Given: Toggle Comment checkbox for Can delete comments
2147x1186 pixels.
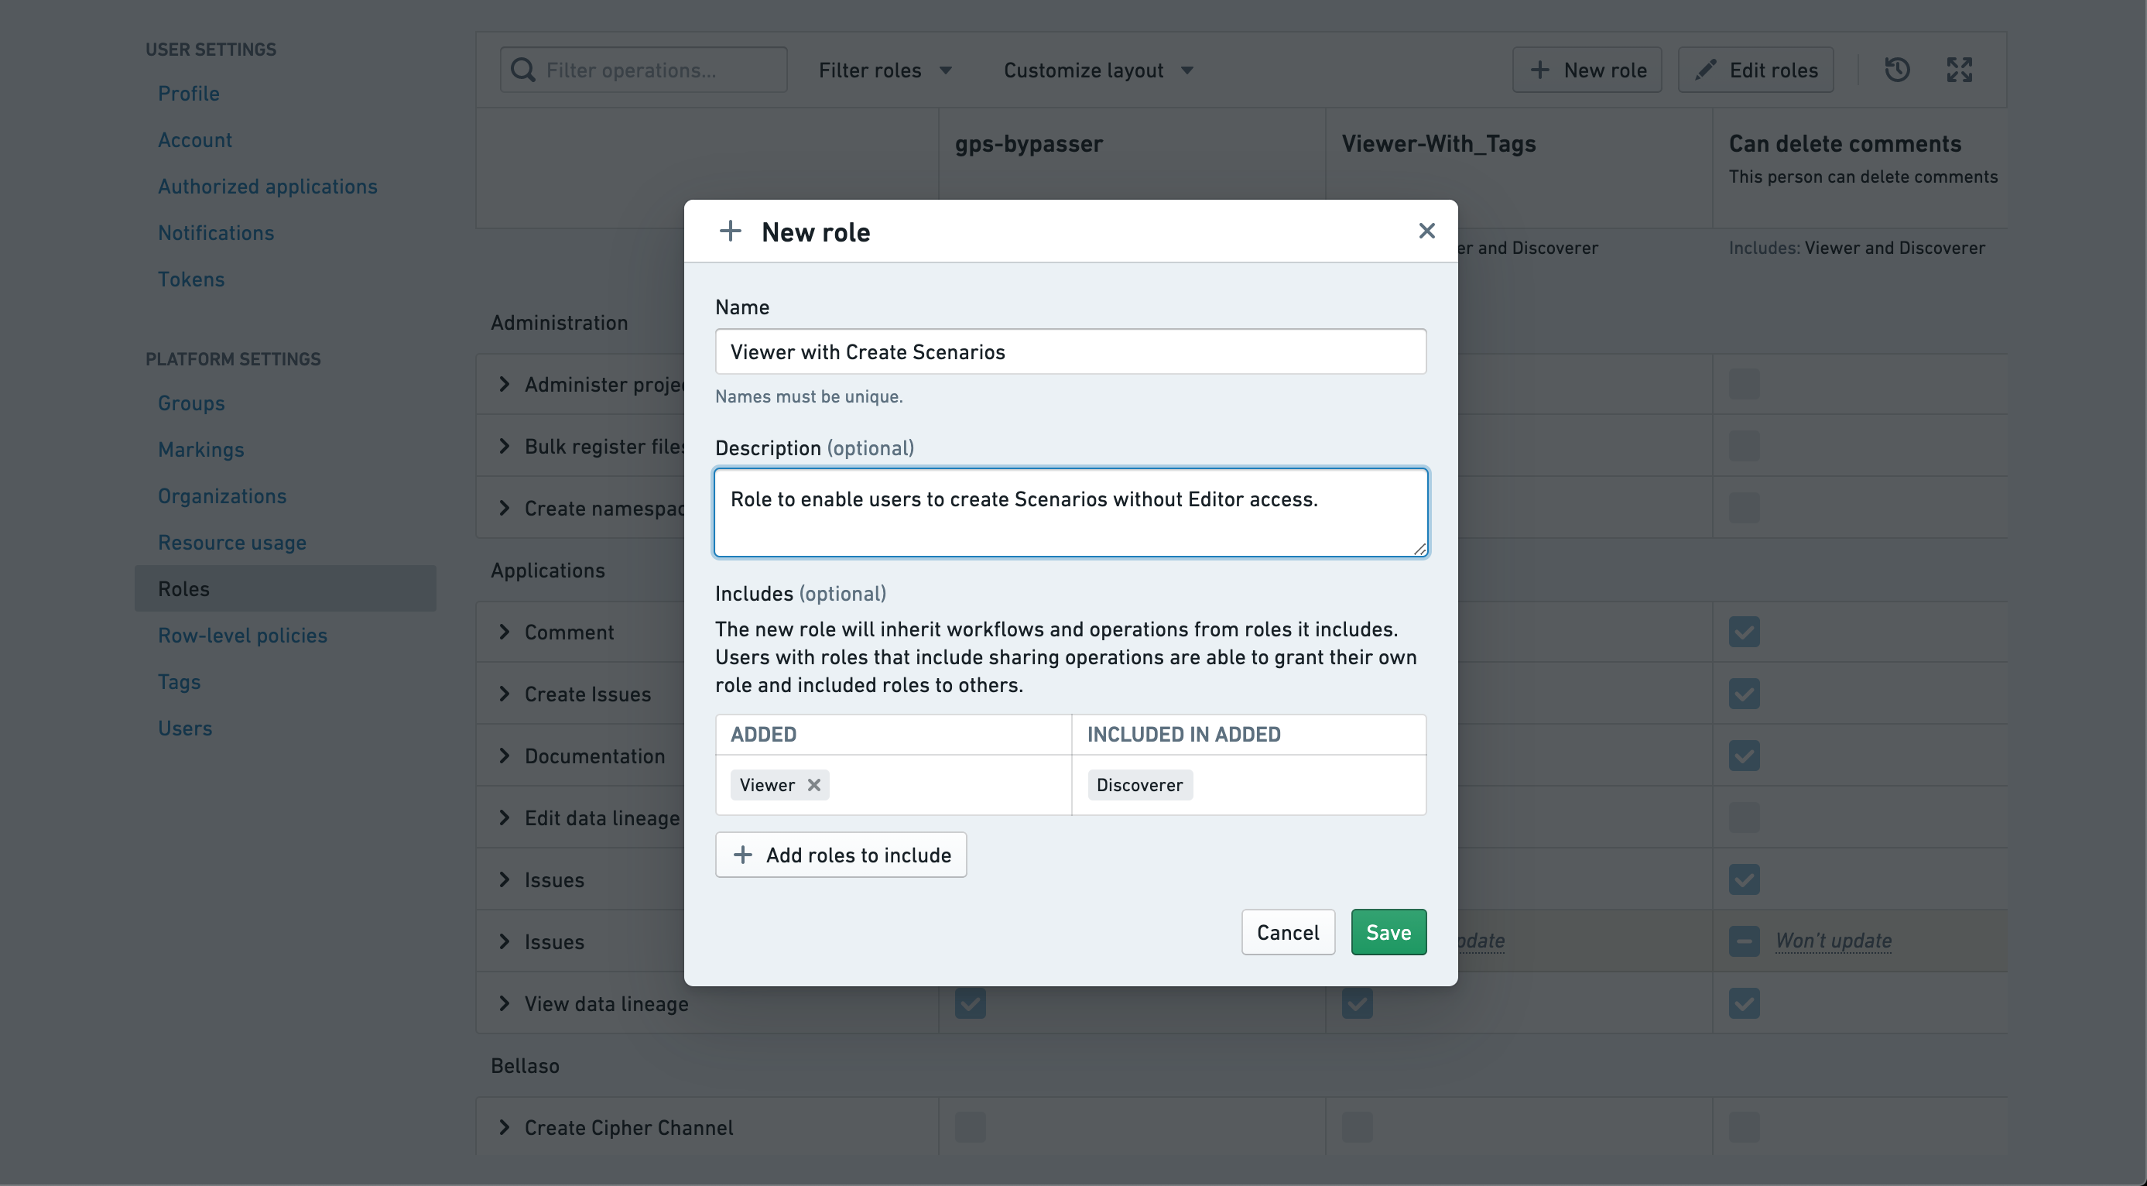Looking at the screenshot, I should pyautogui.click(x=1744, y=632).
